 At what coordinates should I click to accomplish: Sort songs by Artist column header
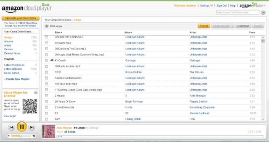pyautogui.click(x=193, y=32)
